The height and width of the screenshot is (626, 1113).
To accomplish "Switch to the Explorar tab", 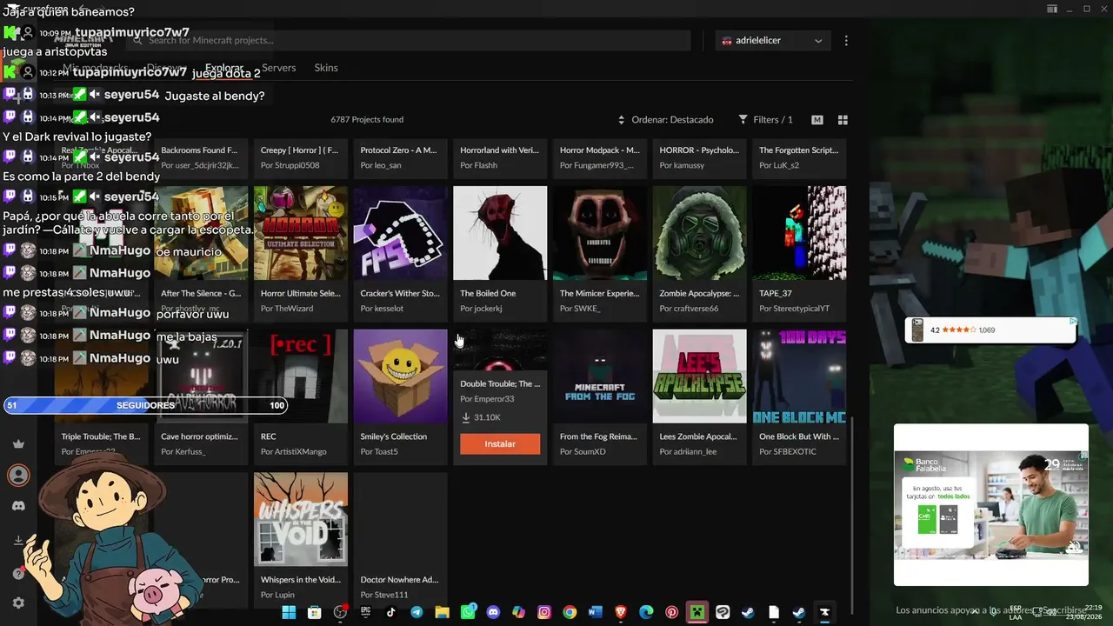I will coord(224,68).
